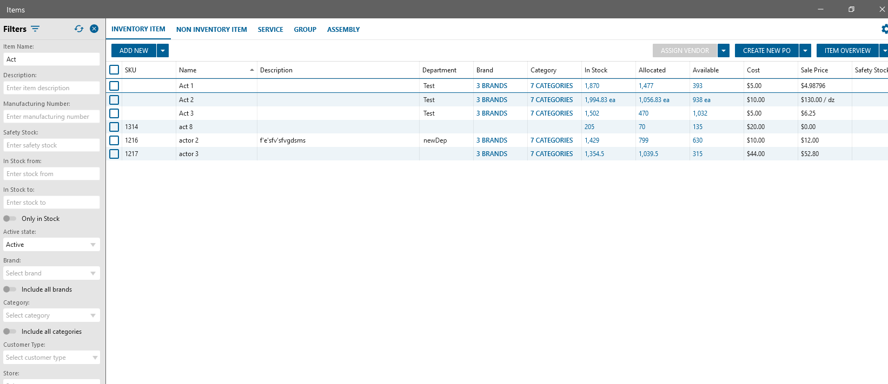Click the filter lines icon beside Filters
The image size is (888, 384).
pyautogui.click(x=35, y=29)
